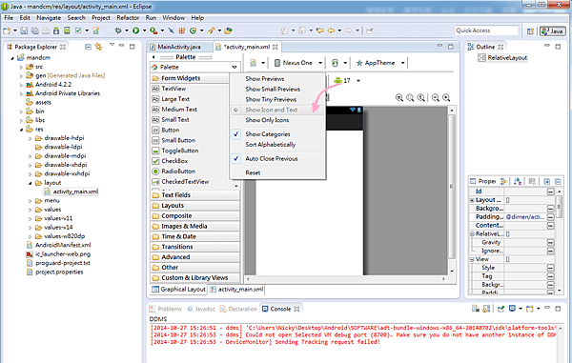This screenshot has height=363, width=572.
Task: Click the Clear Console icon
Action: [x=476, y=309]
